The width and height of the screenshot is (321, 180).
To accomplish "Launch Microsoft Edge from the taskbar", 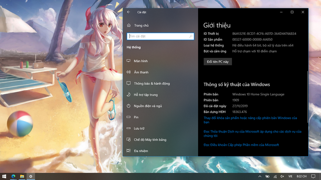I will coord(13,176).
